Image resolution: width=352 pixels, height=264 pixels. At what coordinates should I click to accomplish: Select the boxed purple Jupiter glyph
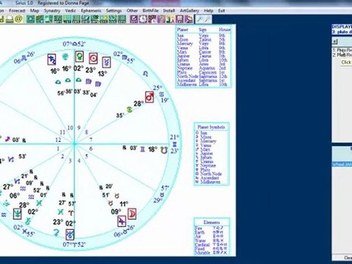[x=122, y=221]
